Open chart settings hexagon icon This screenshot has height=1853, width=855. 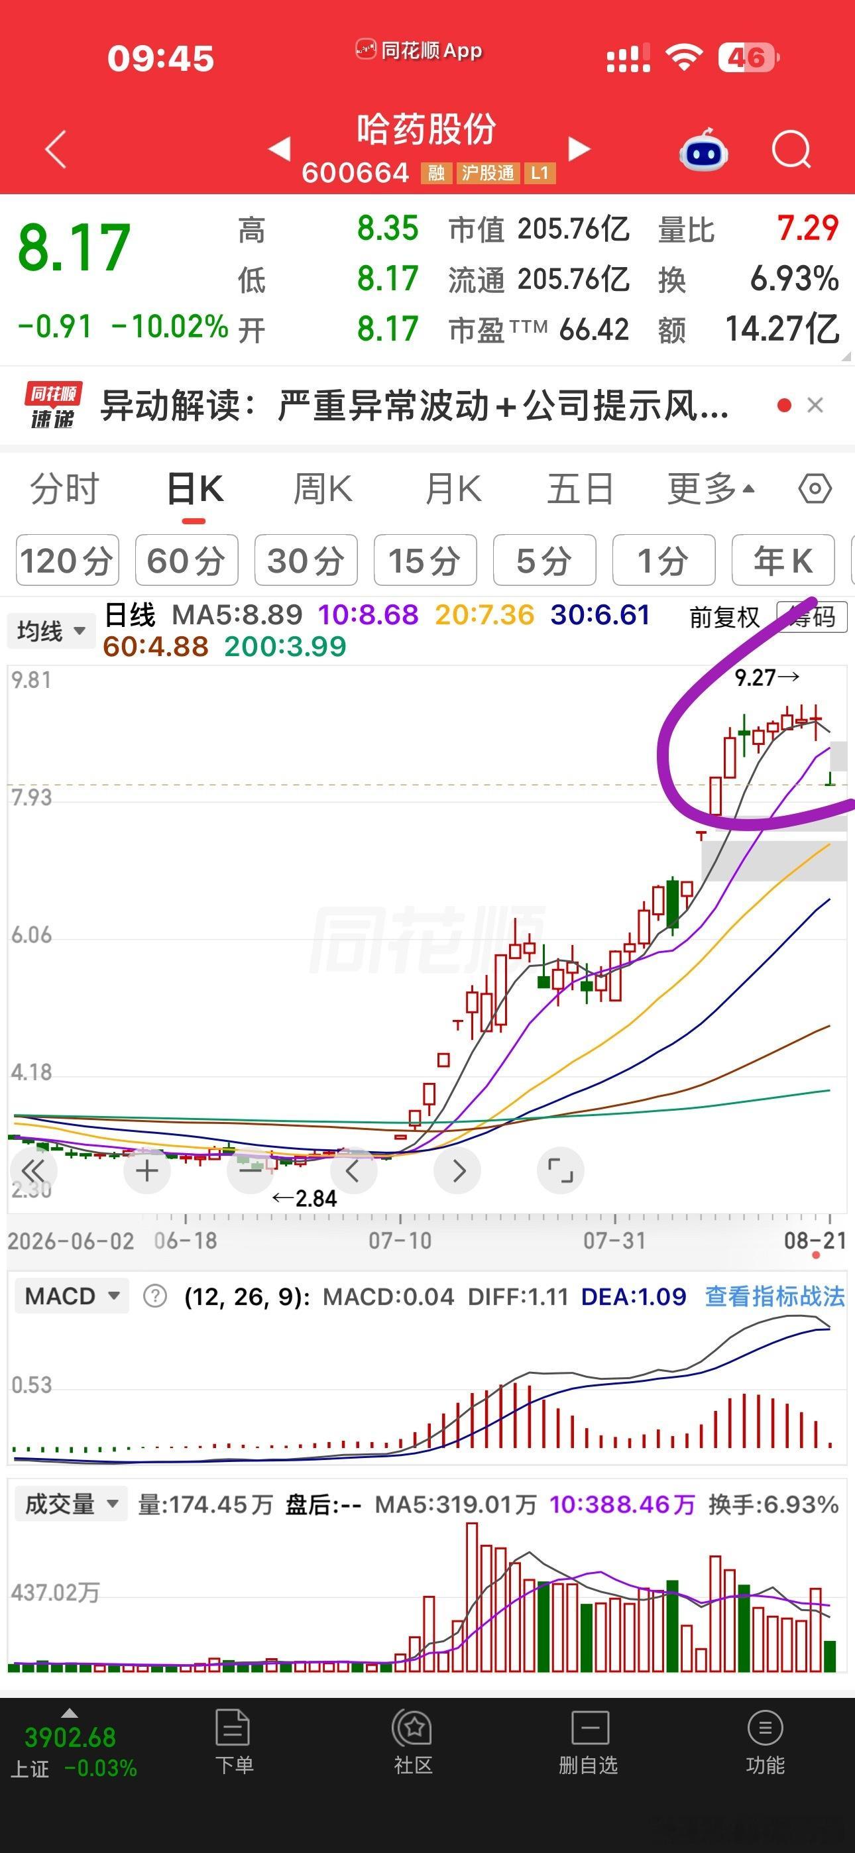coord(815,489)
